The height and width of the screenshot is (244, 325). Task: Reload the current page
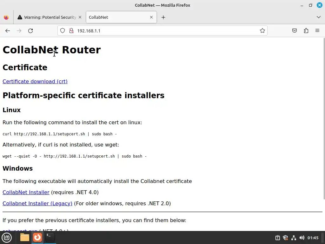click(x=30, y=31)
